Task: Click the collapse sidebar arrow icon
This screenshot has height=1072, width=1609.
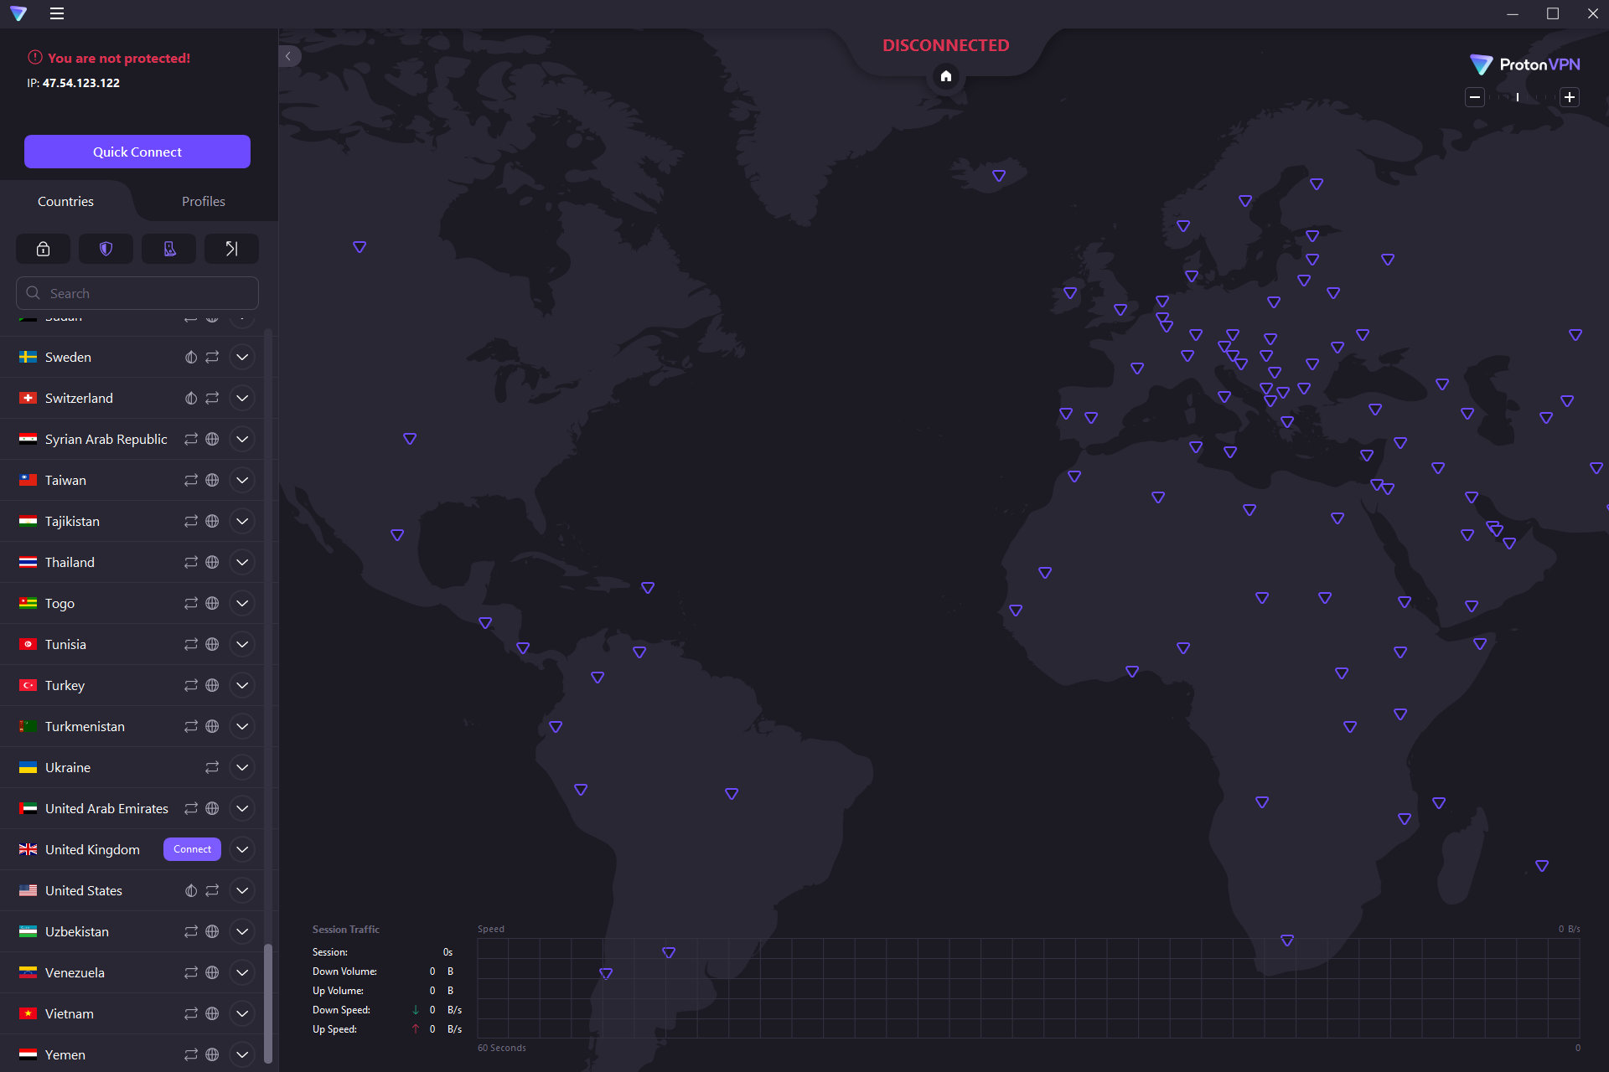Action: pos(287,55)
